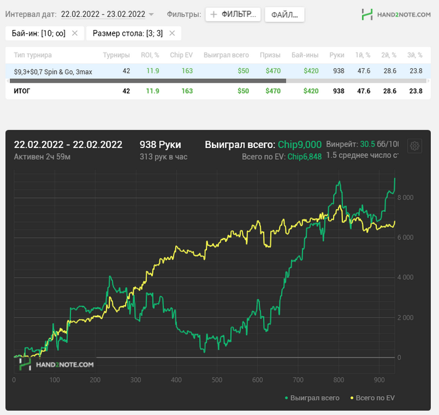The width and height of the screenshot is (439, 415).
Task: Click Hand2Note logo at top right
Action: pos(396,14)
